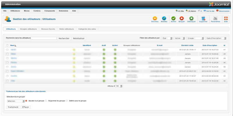Click the Modifier pencil icon
Image resolution: width=233 pixels, height=116 pixels.
(x=164, y=18)
